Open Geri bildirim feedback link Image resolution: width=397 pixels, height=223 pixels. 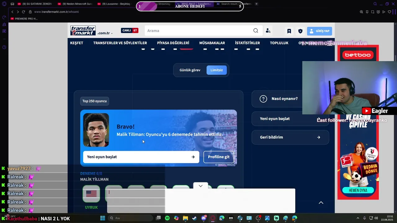point(290,137)
